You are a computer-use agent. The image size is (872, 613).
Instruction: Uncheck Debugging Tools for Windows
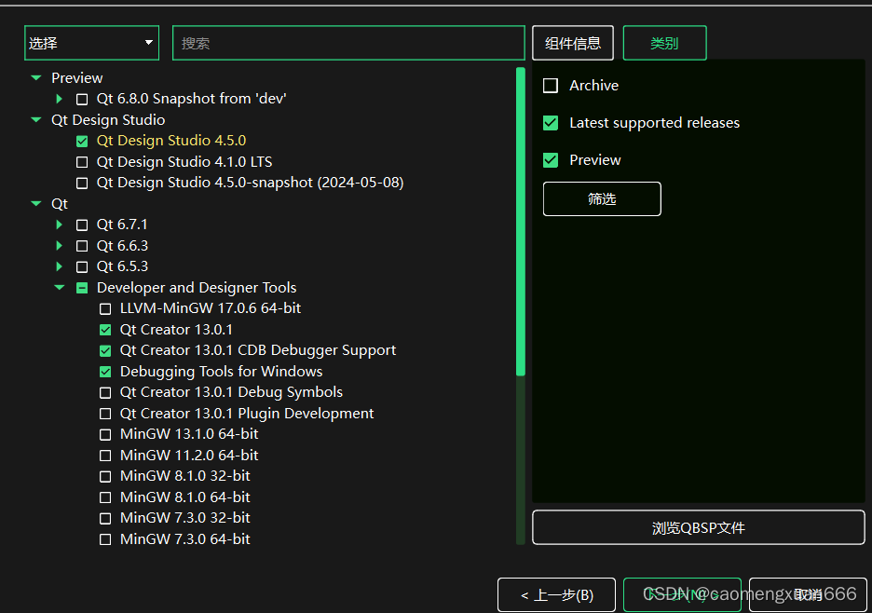click(x=105, y=372)
